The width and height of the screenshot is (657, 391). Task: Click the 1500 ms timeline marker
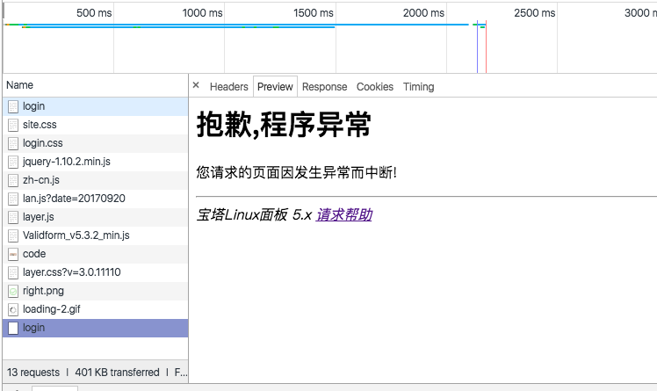tap(314, 13)
